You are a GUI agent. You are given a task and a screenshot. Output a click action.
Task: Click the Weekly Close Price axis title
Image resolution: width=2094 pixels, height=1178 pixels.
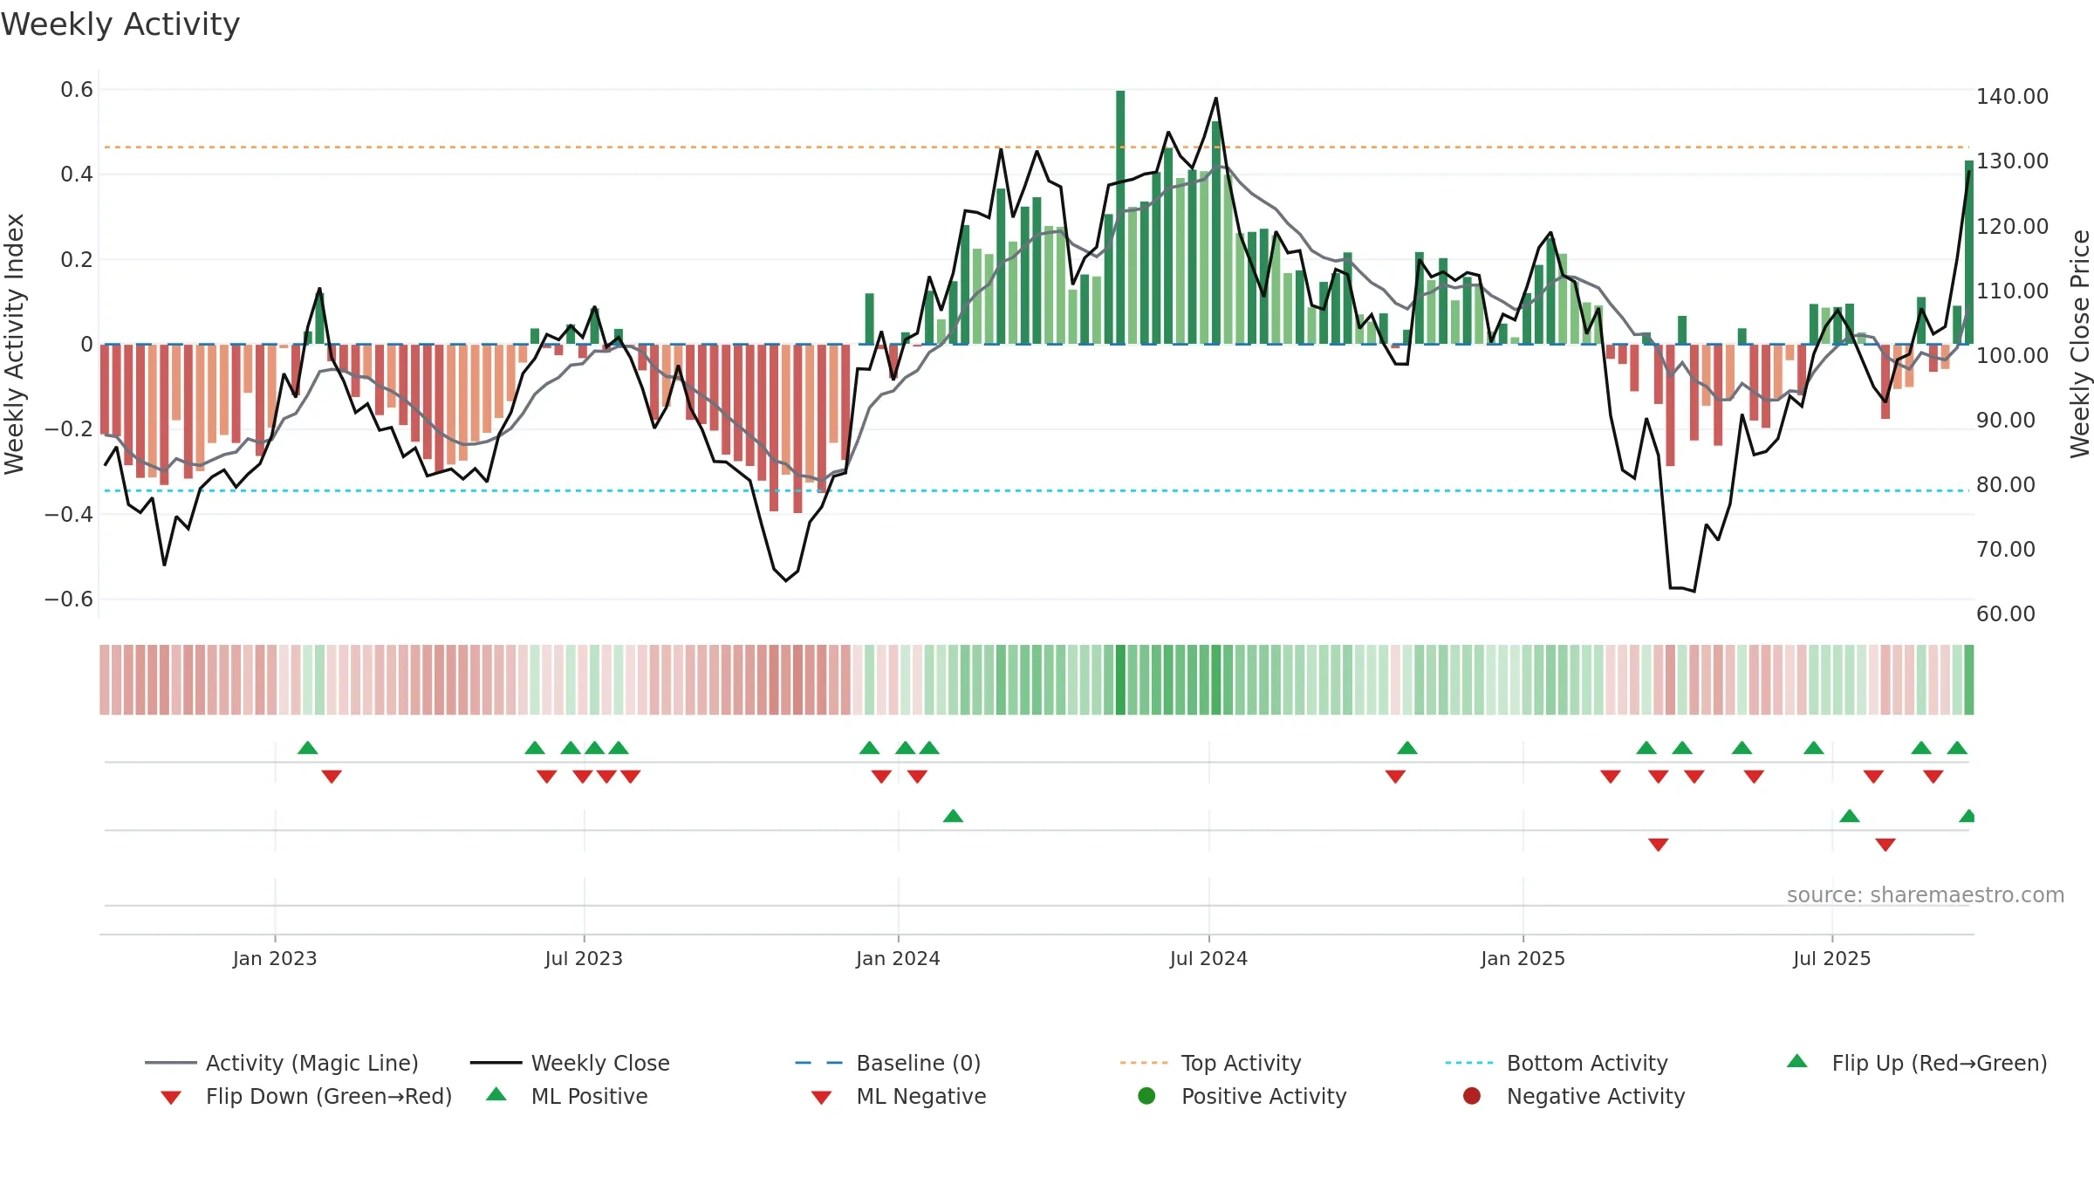coord(2080,344)
